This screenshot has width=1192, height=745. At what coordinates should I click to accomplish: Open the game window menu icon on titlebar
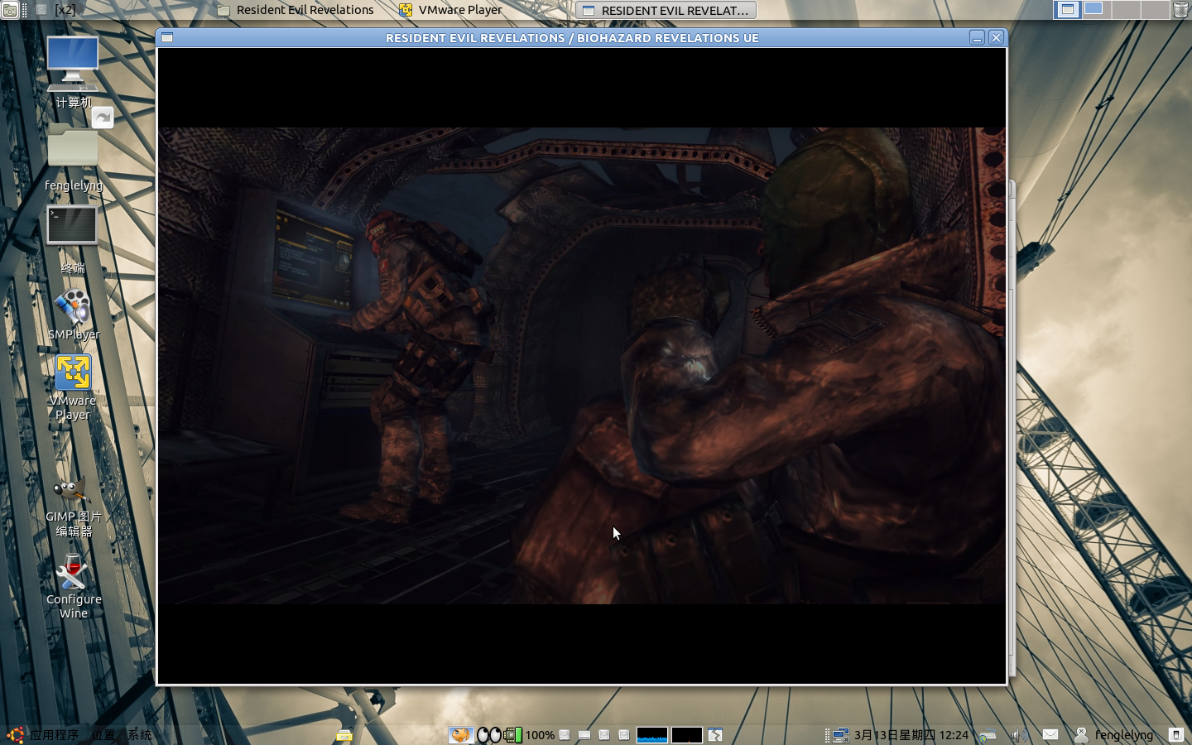[x=167, y=37]
